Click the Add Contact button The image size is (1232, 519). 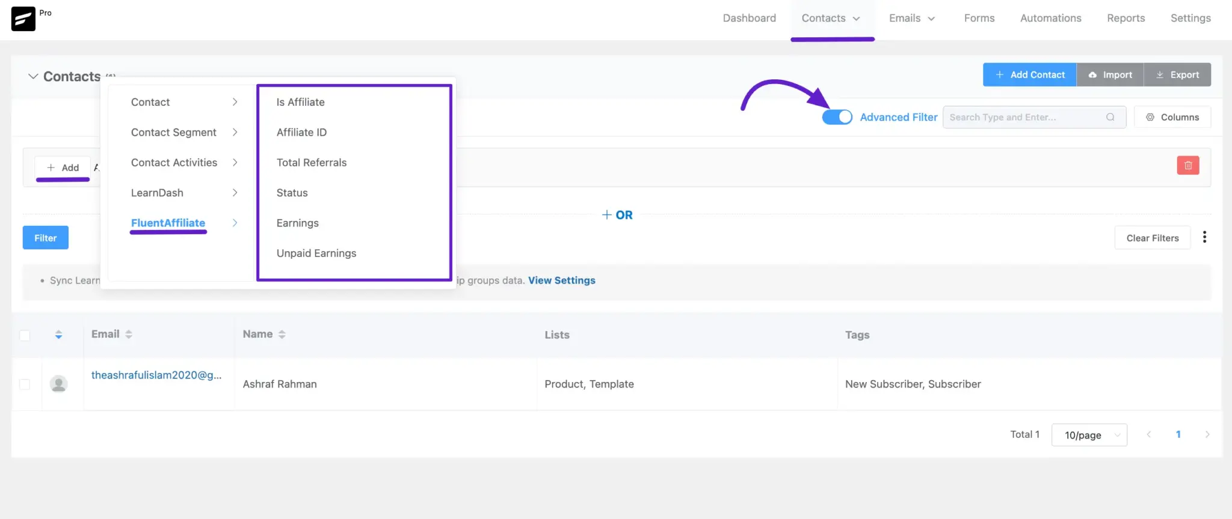(1029, 74)
